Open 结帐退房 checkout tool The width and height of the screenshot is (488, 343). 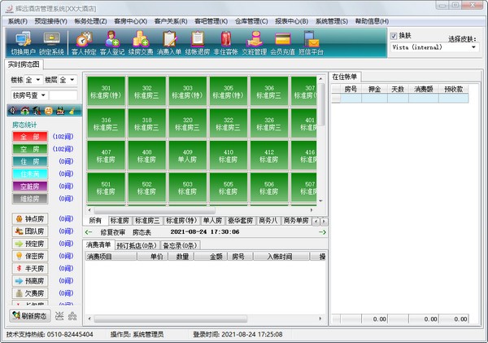(x=197, y=42)
